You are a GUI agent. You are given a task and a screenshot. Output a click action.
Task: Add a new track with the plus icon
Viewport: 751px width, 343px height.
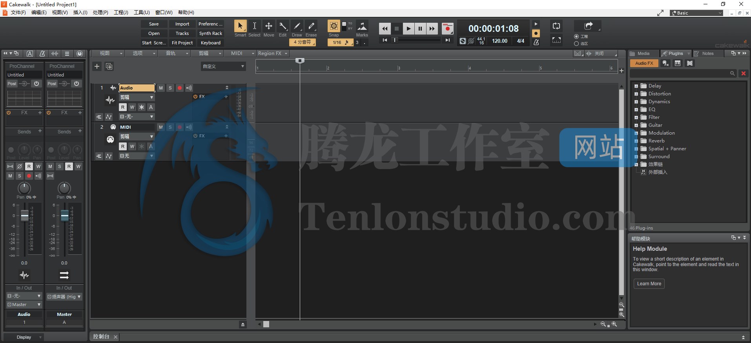97,66
